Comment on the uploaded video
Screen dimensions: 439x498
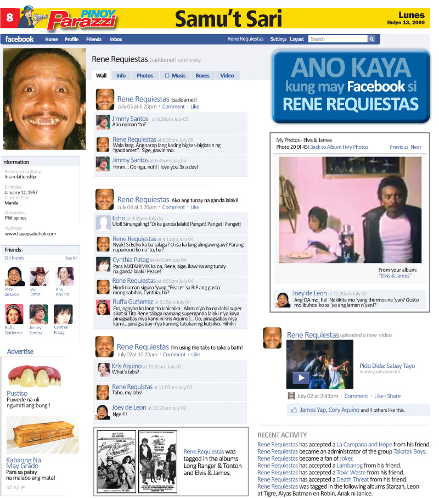point(356,396)
